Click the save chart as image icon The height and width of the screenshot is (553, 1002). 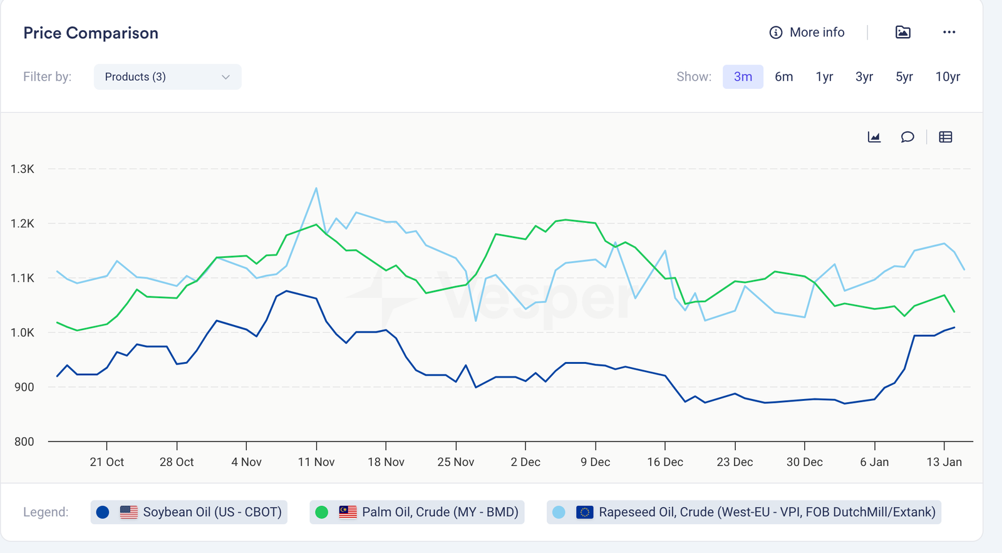pos(902,33)
